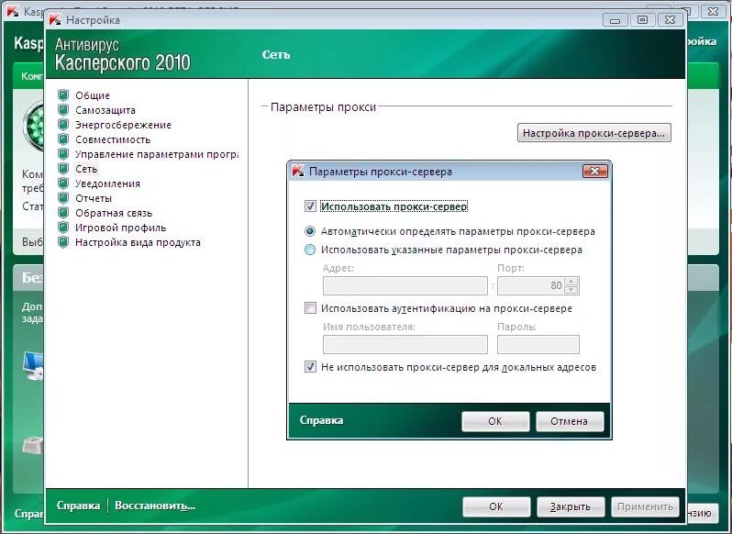Click the green radar status icon in main window
This screenshot has height=534, width=732.
34,126
